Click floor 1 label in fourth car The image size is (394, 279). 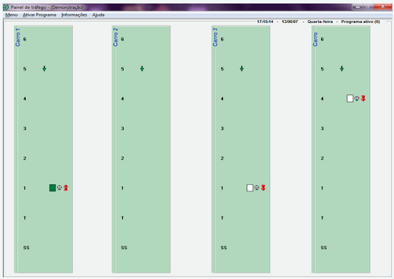pyautogui.click(x=322, y=188)
